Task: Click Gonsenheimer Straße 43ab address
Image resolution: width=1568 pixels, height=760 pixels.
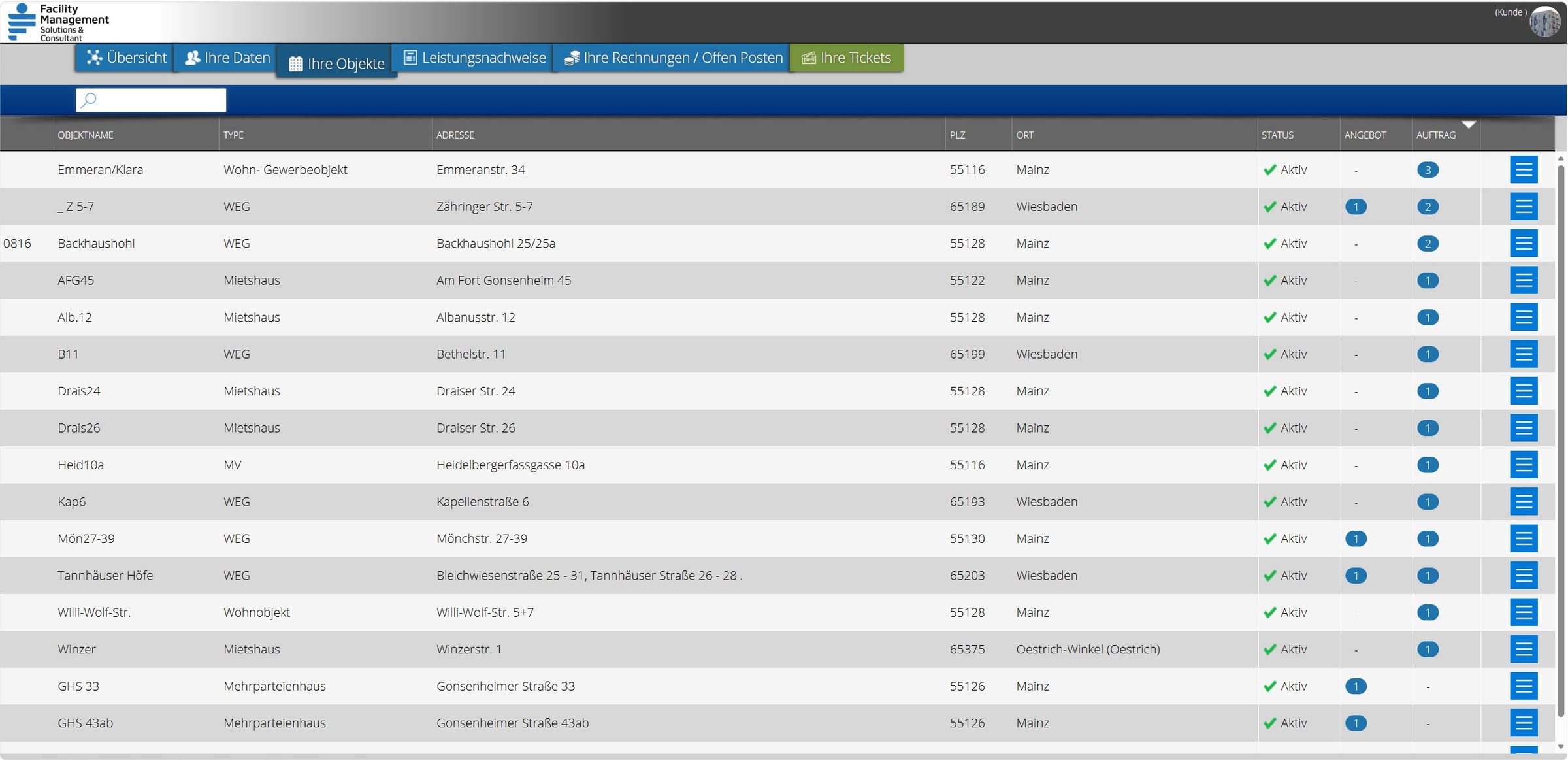Action: (x=512, y=723)
